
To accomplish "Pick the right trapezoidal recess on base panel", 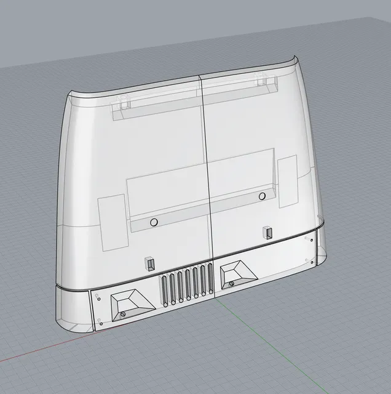I will 239,275.
